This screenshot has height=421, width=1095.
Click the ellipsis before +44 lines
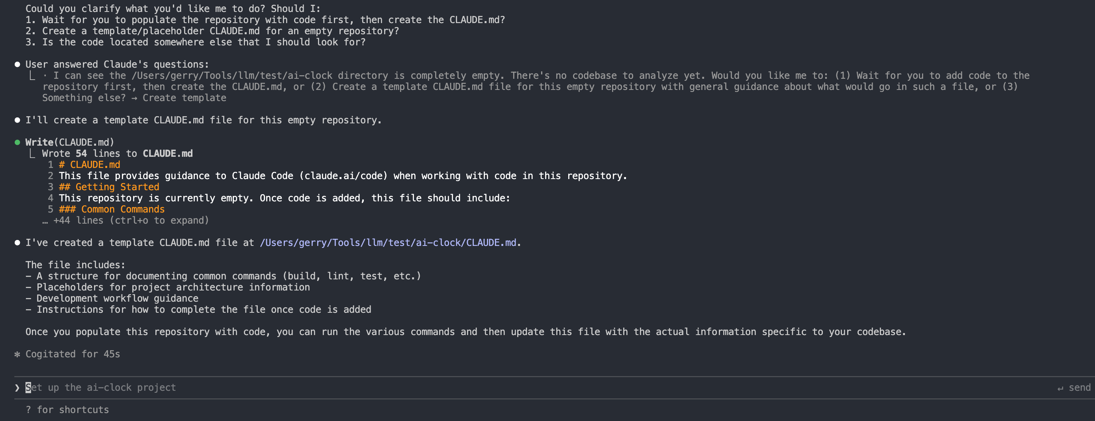pos(45,221)
